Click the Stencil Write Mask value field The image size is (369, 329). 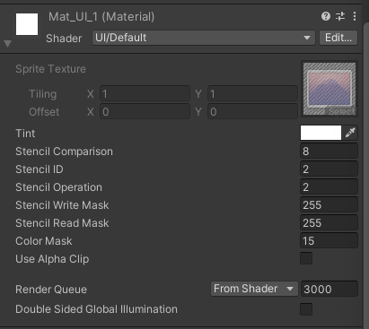pyautogui.click(x=329, y=204)
